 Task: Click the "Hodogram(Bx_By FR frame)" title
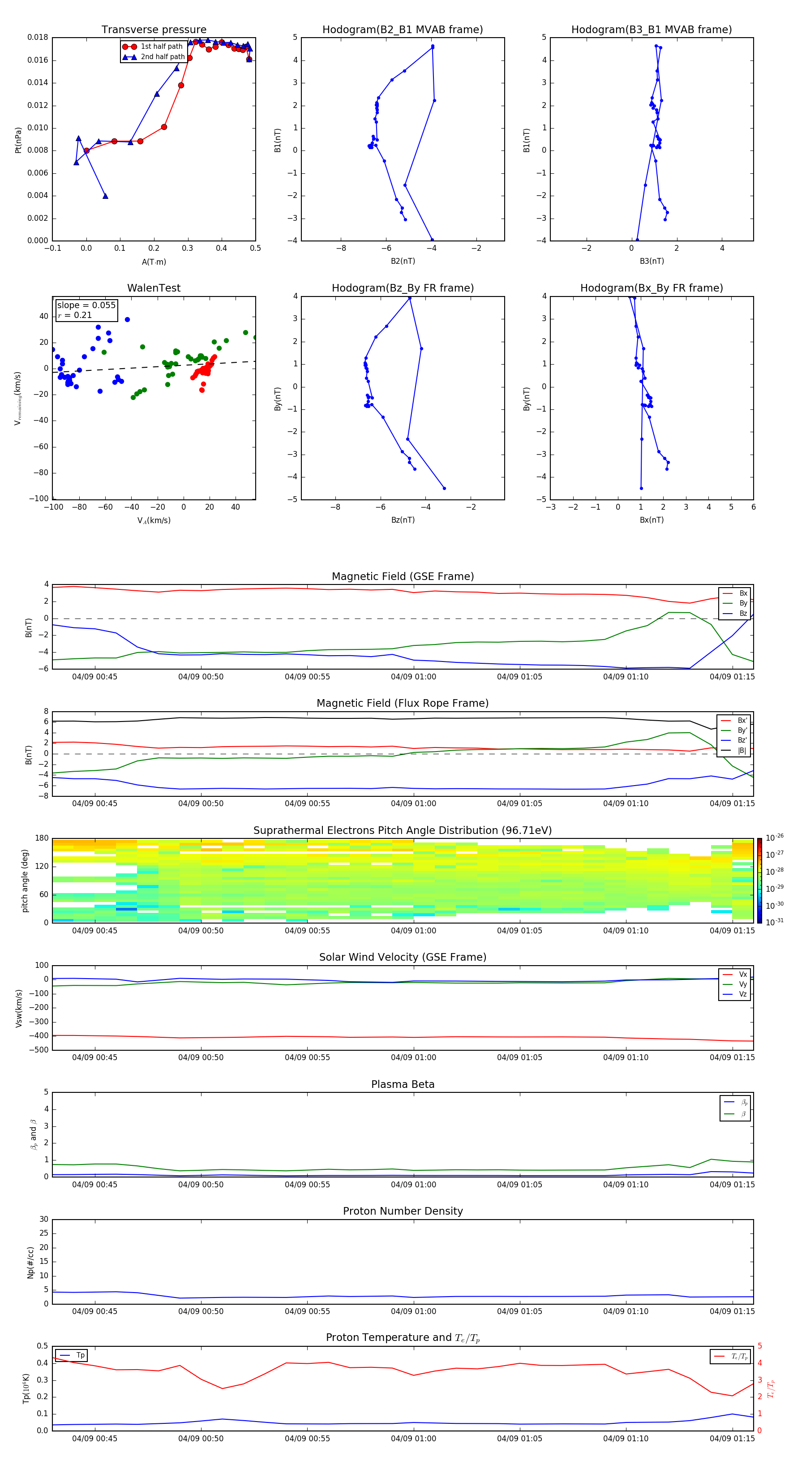pos(652,288)
